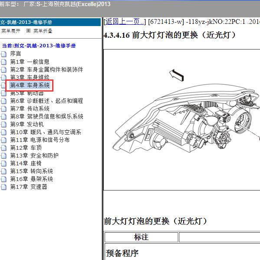
Task: Click the page icon beside 第13章
Action: tap(3, 156)
